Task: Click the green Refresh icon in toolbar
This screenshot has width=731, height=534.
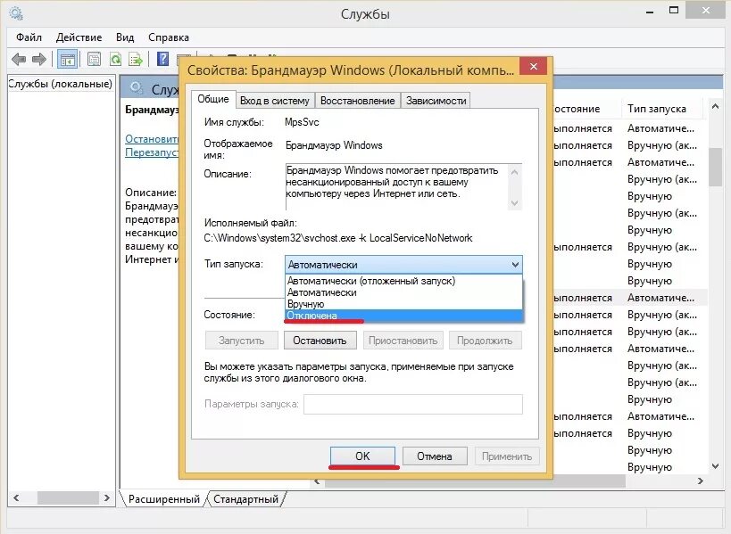Action: (115, 59)
